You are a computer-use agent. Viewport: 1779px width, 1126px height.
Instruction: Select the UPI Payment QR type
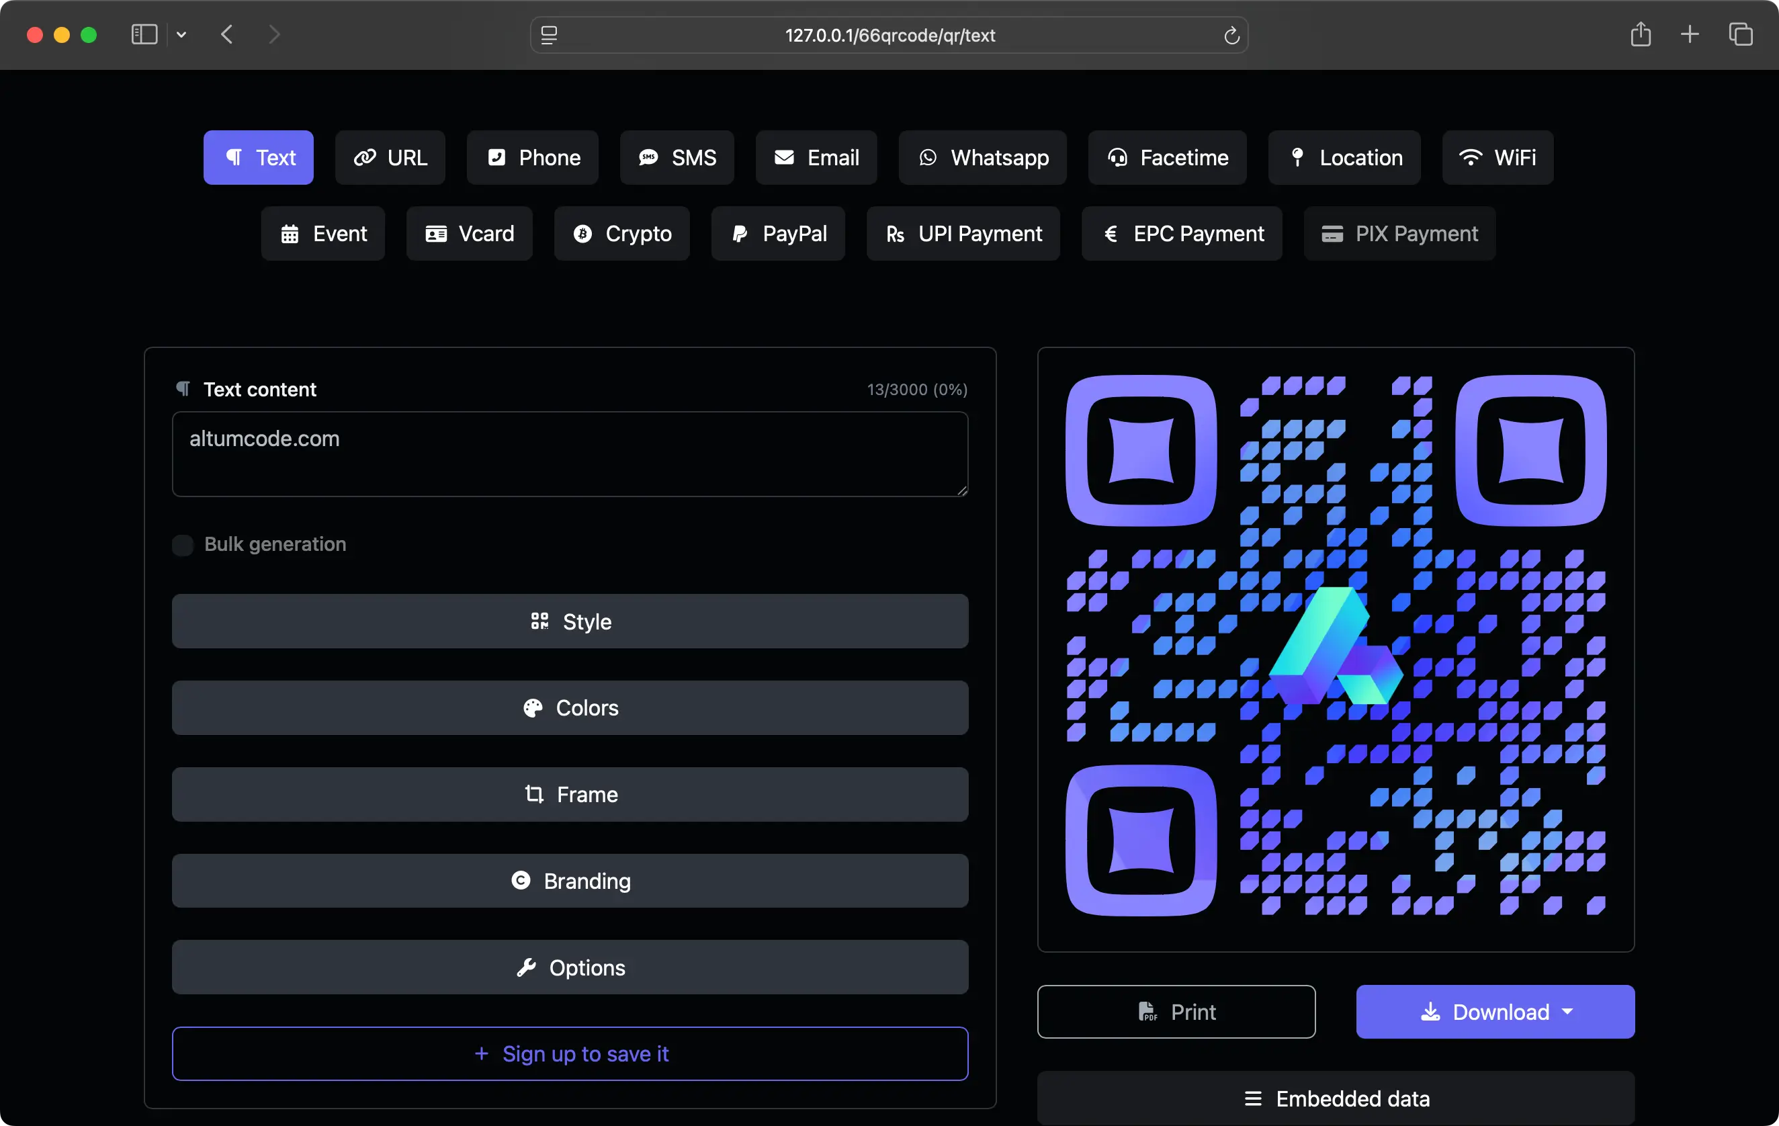[x=963, y=234]
